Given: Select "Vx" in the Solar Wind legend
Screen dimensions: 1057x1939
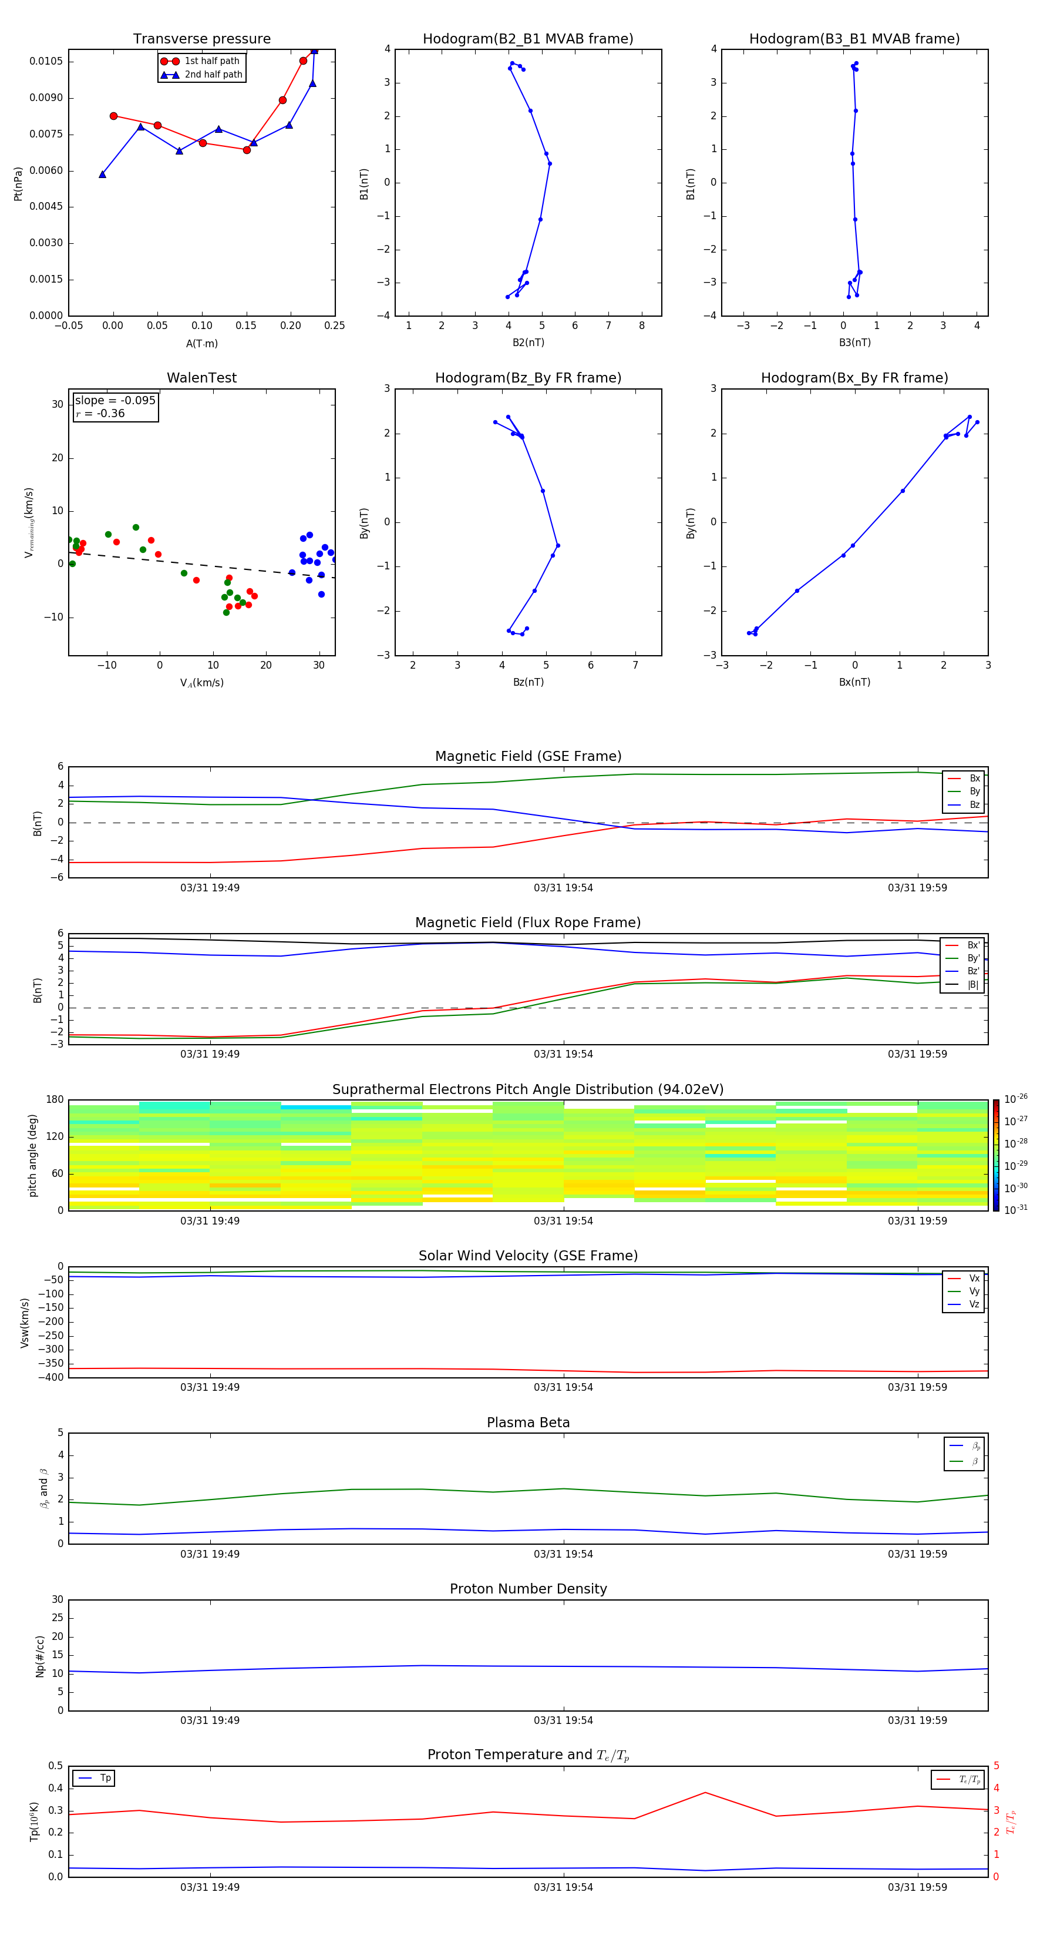Looking at the screenshot, I should point(964,1279).
